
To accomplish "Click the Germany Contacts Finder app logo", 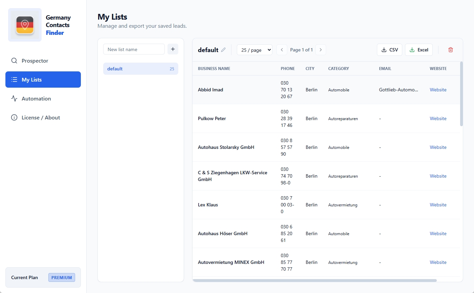I will coord(25,25).
